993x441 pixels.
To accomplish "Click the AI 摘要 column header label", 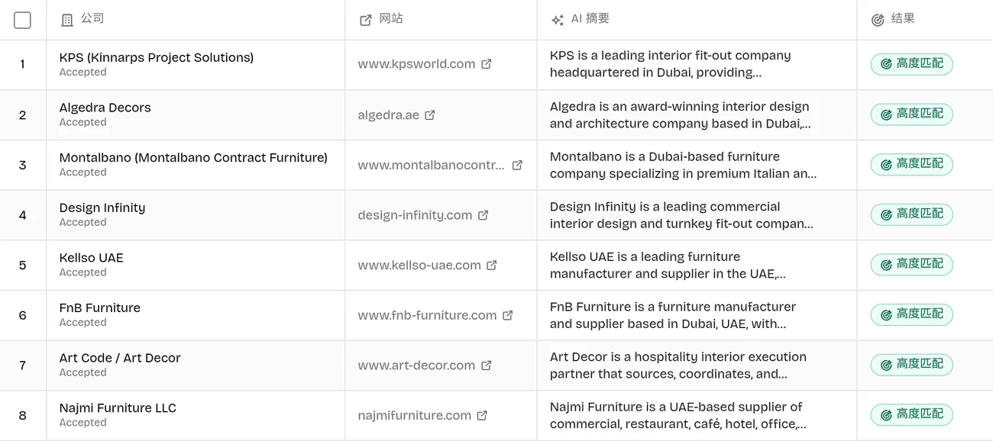I will point(590,19).
